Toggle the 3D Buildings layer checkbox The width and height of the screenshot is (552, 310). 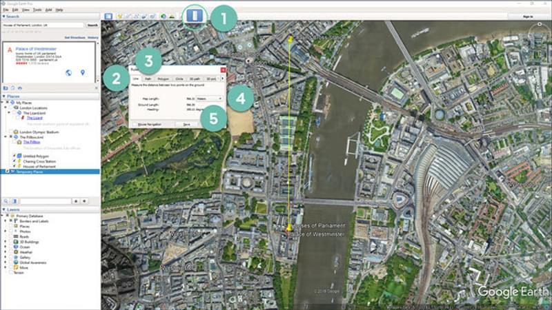(x=11, y=241)
